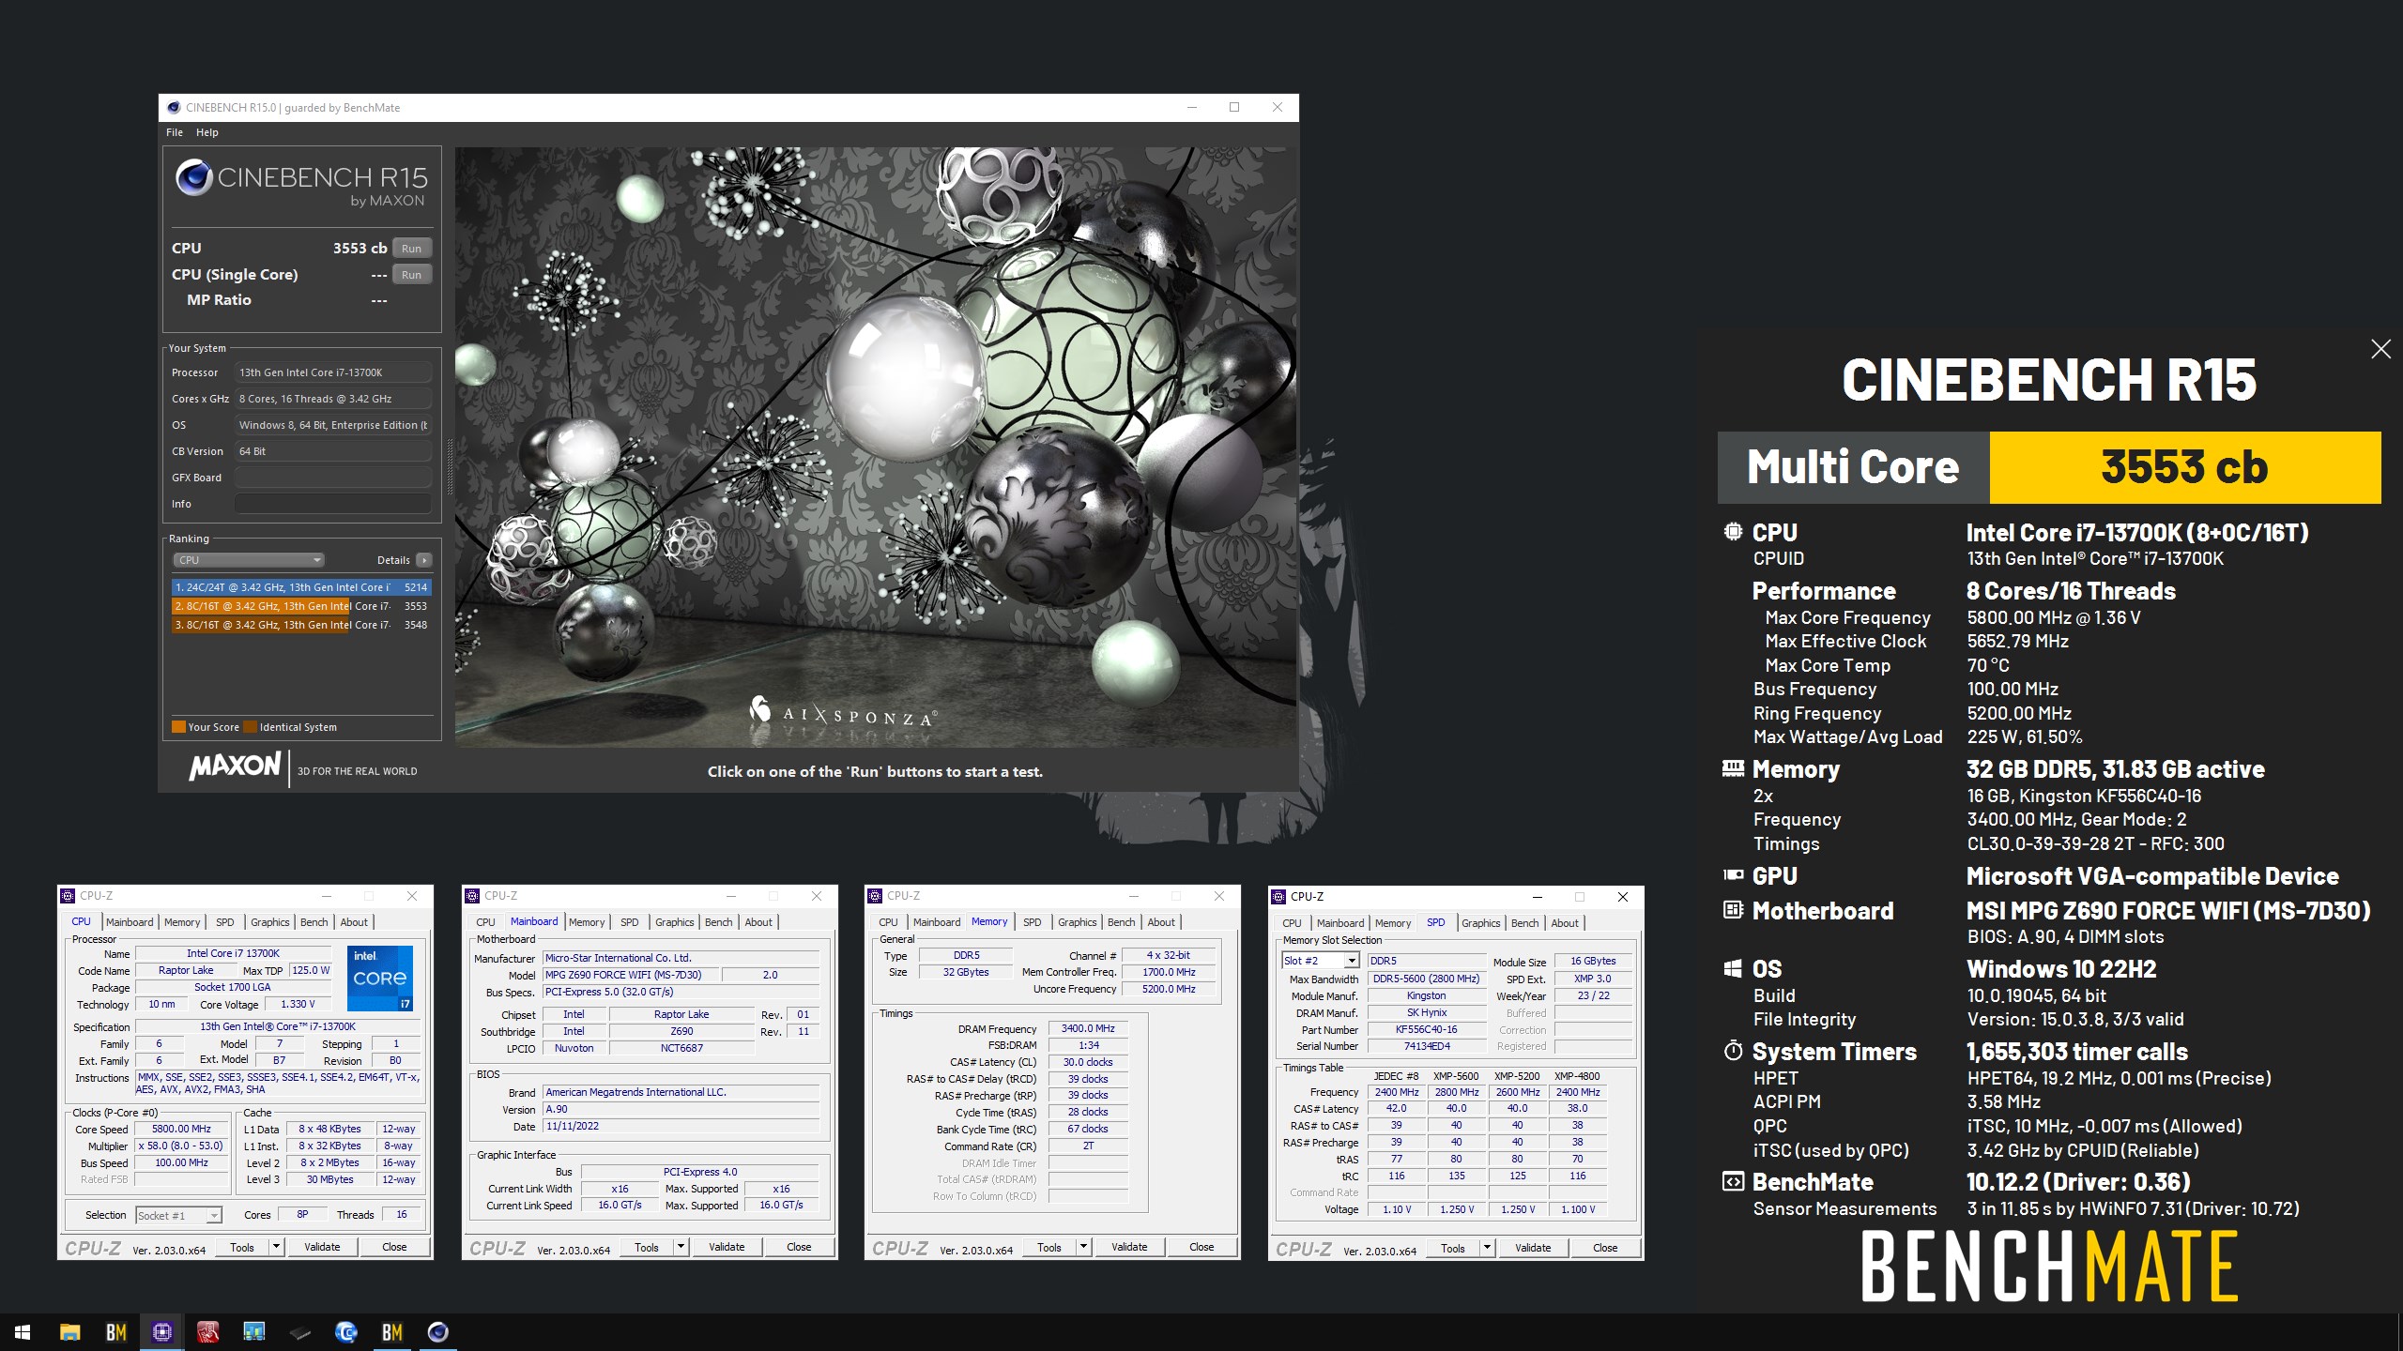Select SPD tab in CPU-Z Memory window

(x=1032, y=922)
